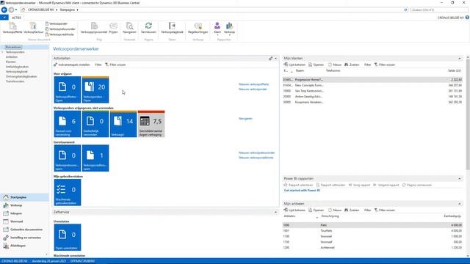Image resolution: width=470 pixels, height=264 pixels.
Task: Select the Progressive Home customer row
Action: (x=372, y=80)
